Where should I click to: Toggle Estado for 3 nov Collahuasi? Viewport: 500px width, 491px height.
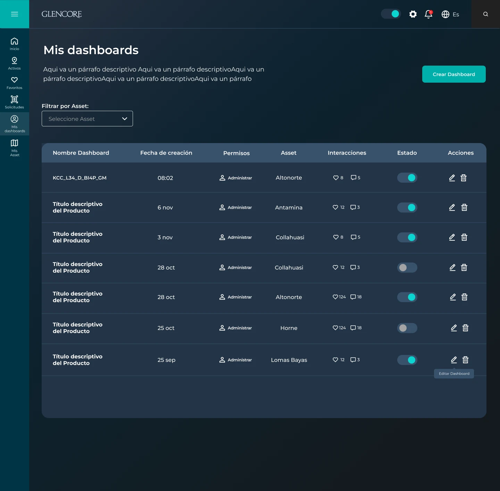coord(407,237)
